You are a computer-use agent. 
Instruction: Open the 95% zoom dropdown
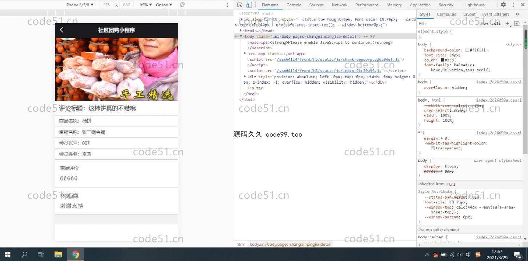[146, 5]
